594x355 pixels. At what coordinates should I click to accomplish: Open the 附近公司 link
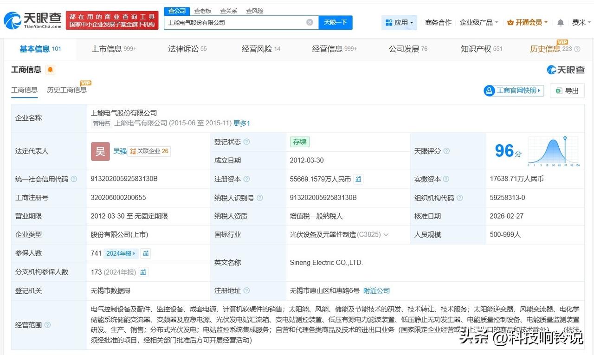tap(377, 290)
